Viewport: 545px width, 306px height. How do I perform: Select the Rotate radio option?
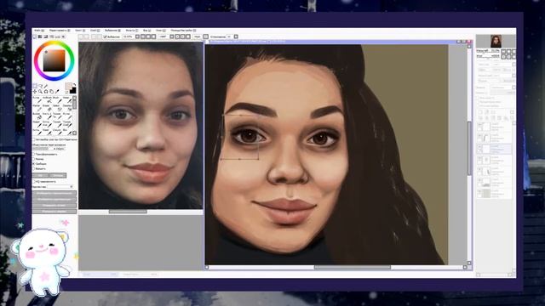(34, 168)
